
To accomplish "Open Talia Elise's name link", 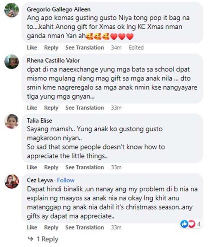I will [x=39, y=121].
